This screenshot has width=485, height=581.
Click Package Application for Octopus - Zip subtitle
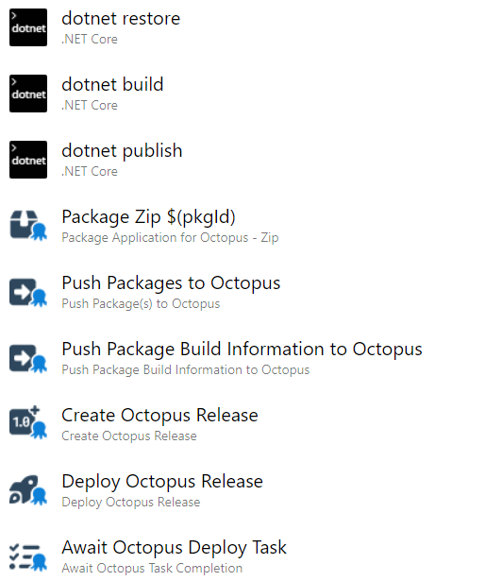pos(170,237)
